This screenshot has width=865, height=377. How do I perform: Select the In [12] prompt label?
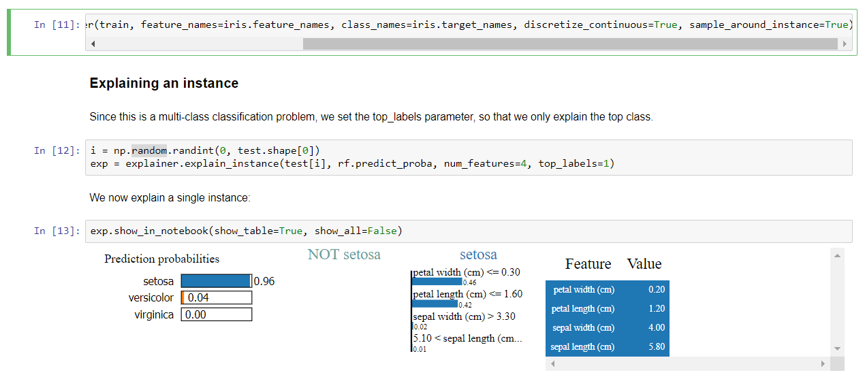(x=57, y=150)
